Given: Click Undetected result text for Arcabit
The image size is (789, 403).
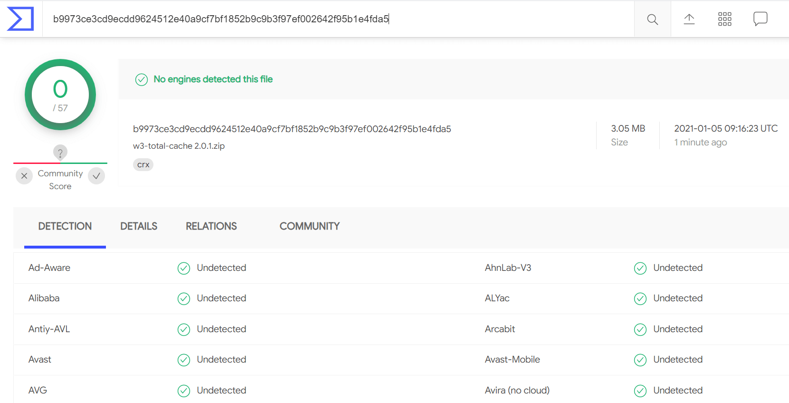Looking at the screenshot, I should [678, 329].
